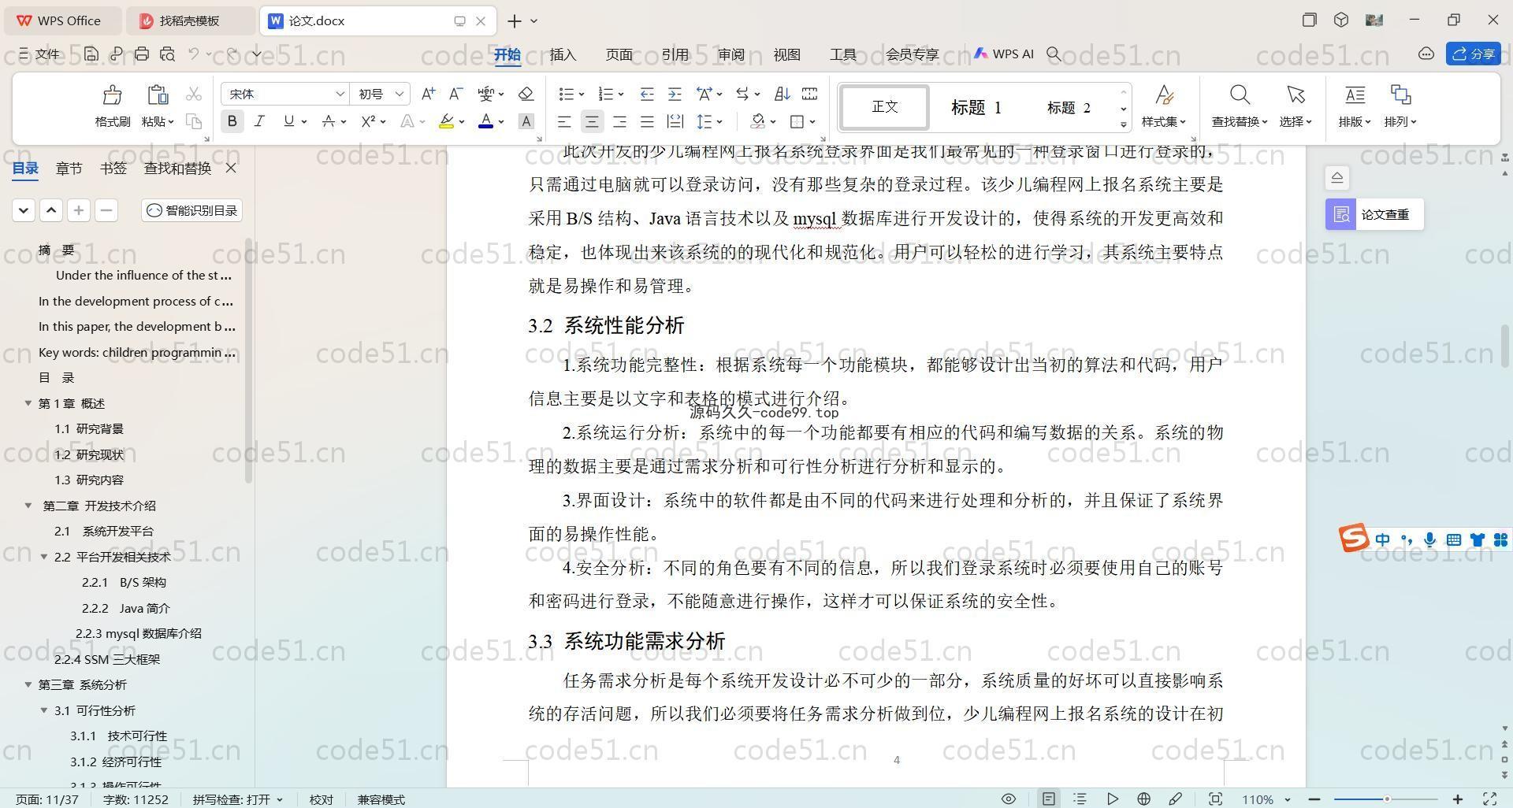Click the Style Set (样式集) icon
Viewport: 1513px width, 808px height.
tap(1164, 95)
